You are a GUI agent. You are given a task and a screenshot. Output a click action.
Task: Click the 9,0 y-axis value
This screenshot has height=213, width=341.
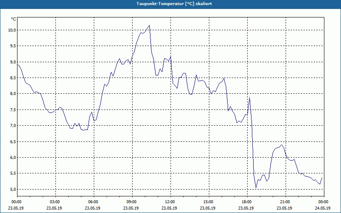click(13, 62)
